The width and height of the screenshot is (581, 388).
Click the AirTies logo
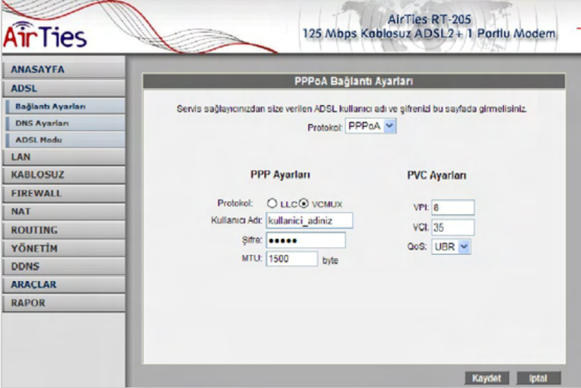[46, 37]
